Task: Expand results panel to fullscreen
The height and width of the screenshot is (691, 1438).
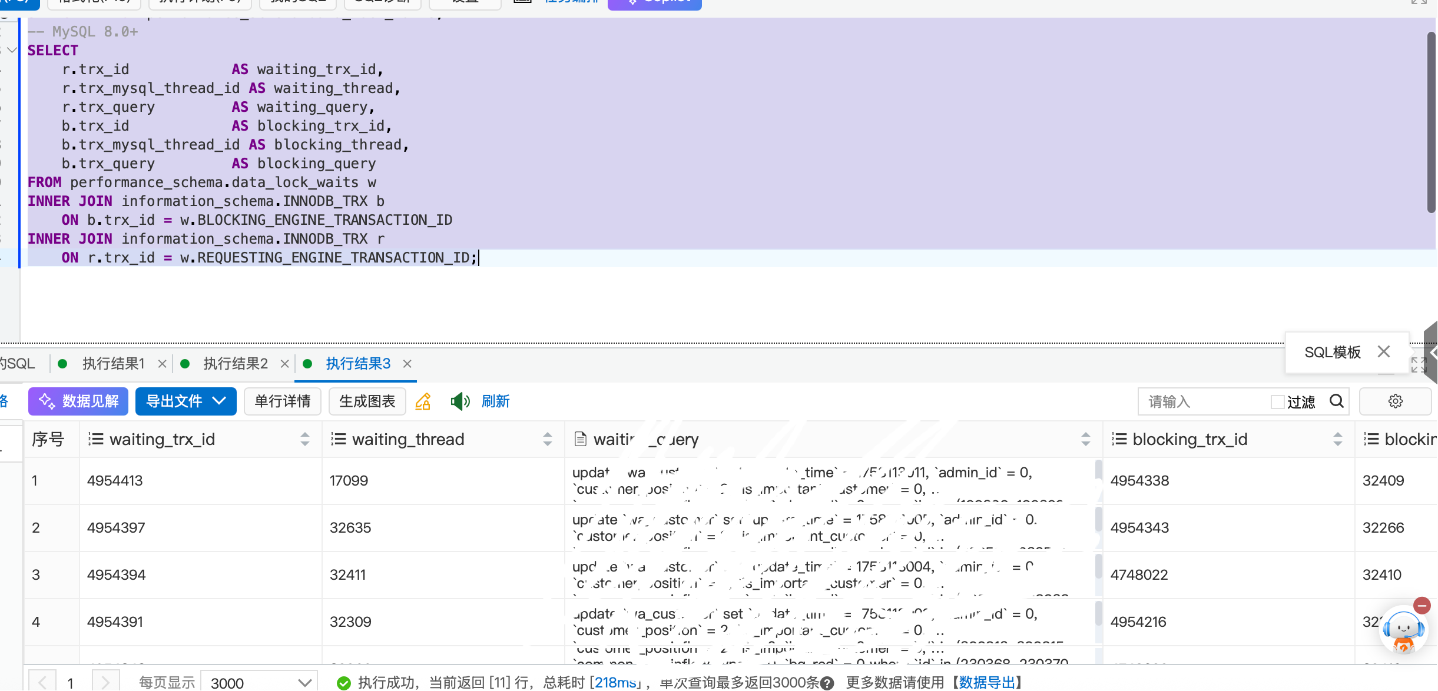Action: 1419,365
